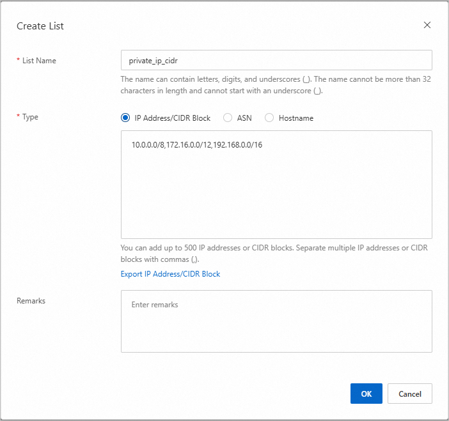This screenshot has width=449, height=421.
Task: Click the red asterisk beside Type
Action: [18, 118]
